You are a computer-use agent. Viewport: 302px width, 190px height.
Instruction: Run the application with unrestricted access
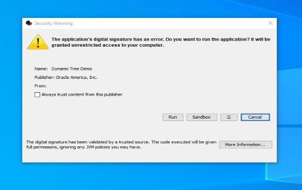pos(173,117)
